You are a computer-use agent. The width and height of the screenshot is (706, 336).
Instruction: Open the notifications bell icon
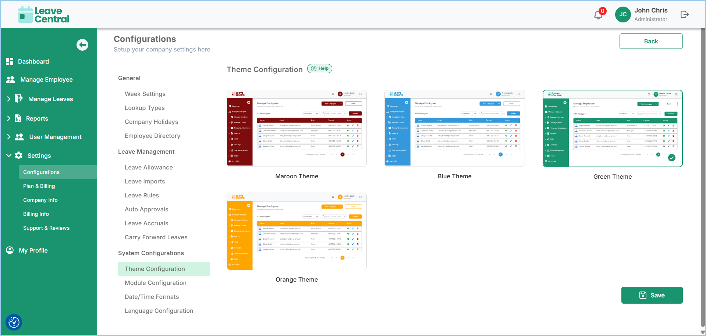(598, 15)
